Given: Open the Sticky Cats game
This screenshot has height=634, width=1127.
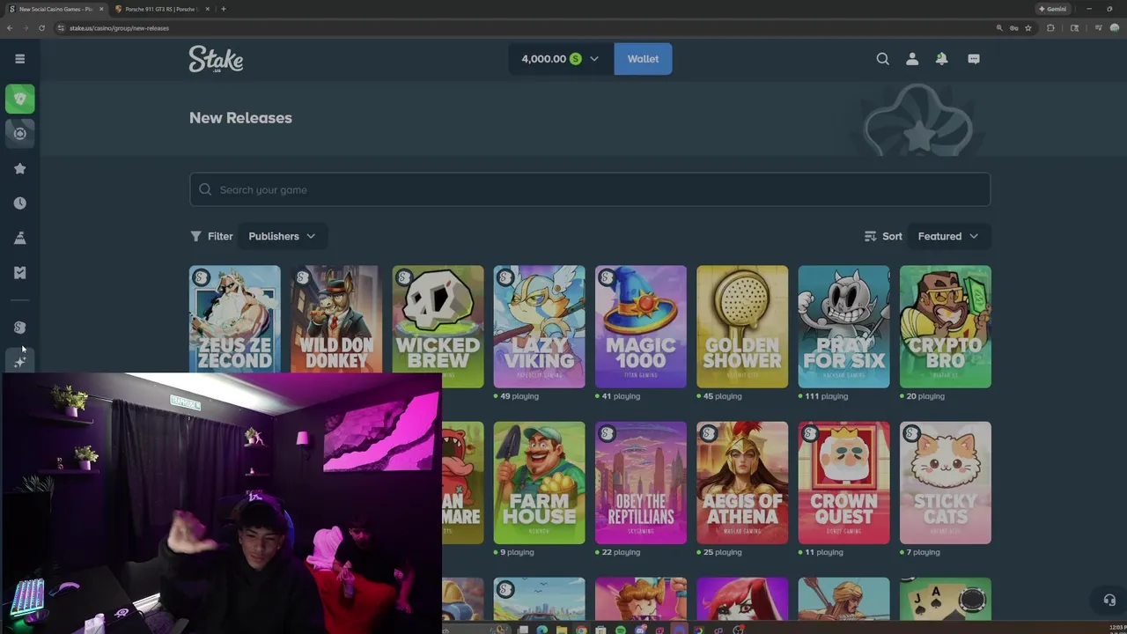Looking at the screenshot, I should click(945, 483).
